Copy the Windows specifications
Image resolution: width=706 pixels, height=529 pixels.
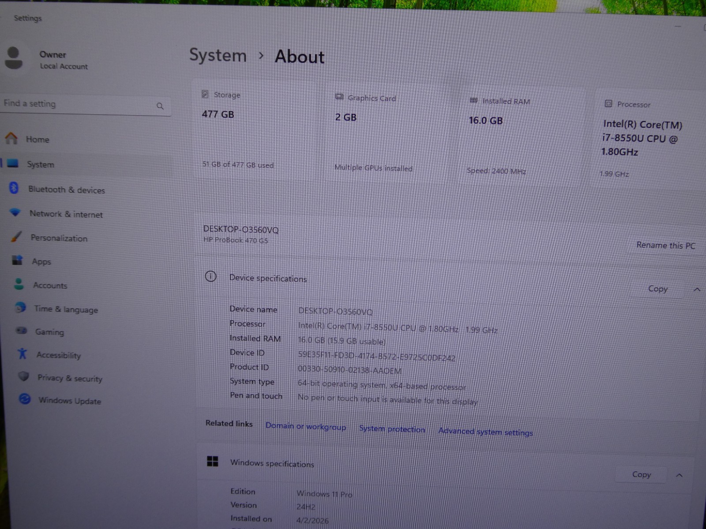click(x=641, y=474)
